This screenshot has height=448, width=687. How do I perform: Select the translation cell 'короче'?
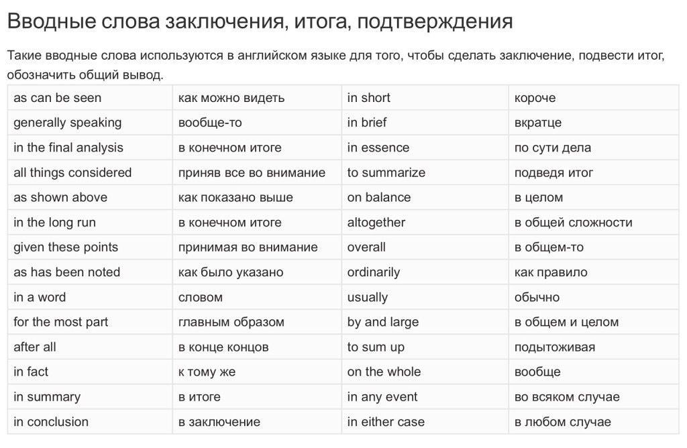click(x=535, y=98)
